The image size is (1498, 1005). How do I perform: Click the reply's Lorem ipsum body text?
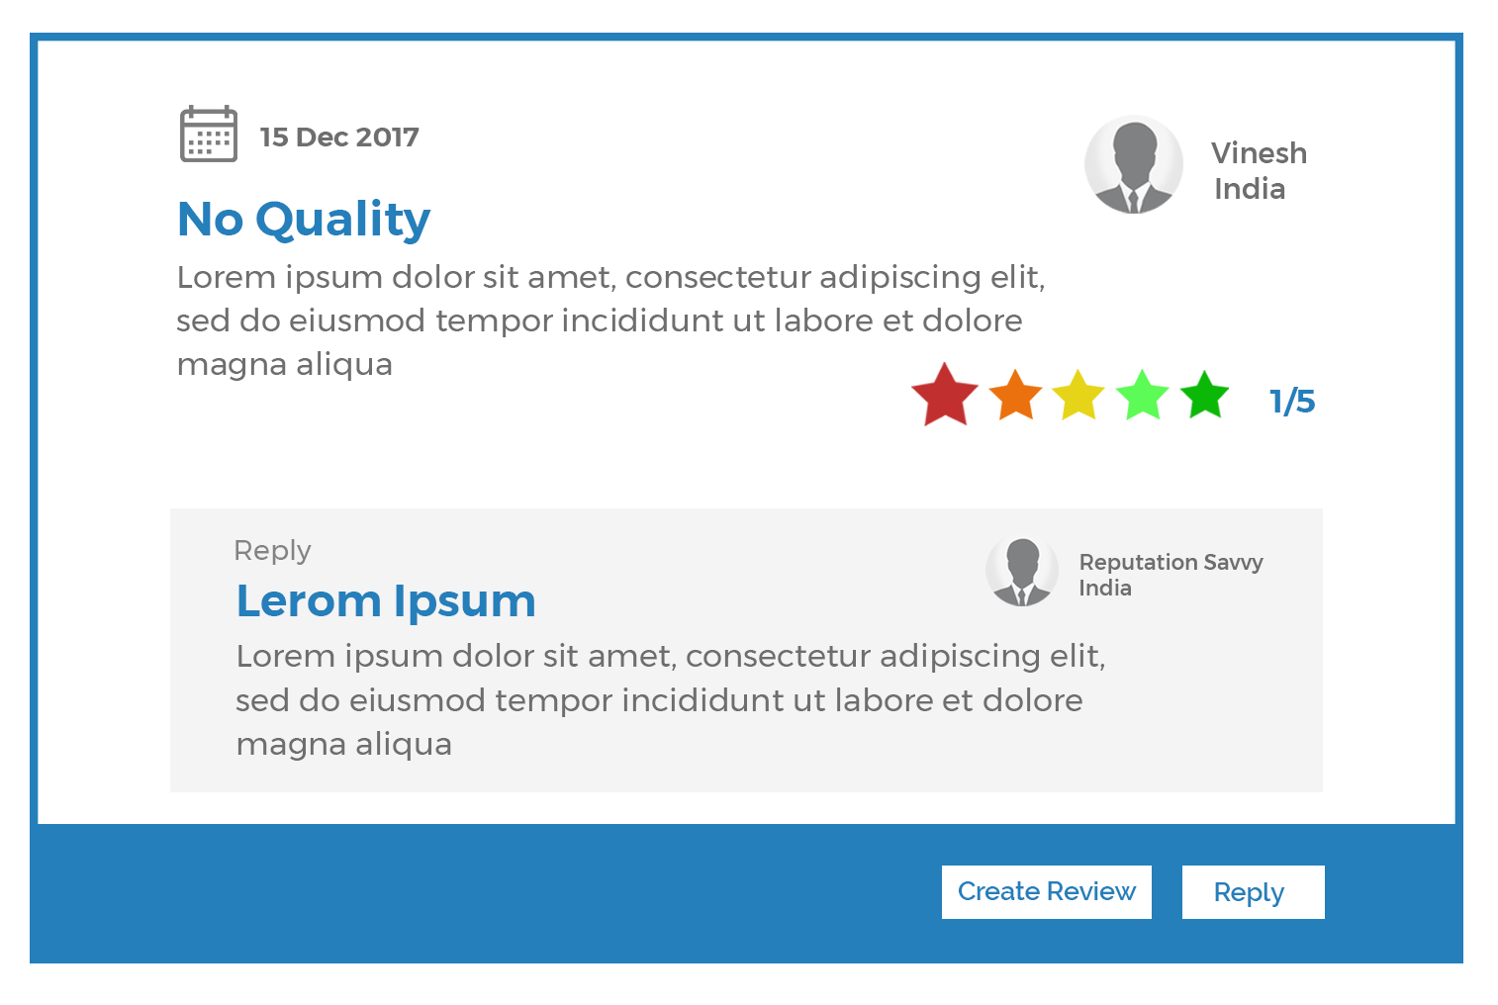(x=671, y=700)
